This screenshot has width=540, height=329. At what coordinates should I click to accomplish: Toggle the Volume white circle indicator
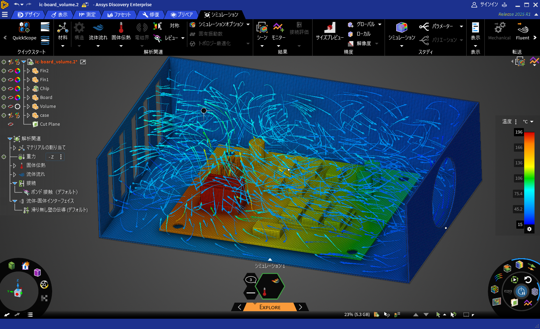coord(17,106)
